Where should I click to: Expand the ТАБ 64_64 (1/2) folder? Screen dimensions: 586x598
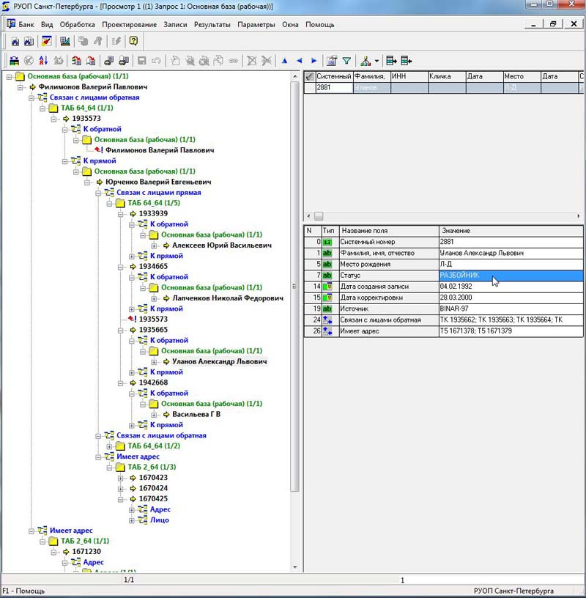(111, 446)
